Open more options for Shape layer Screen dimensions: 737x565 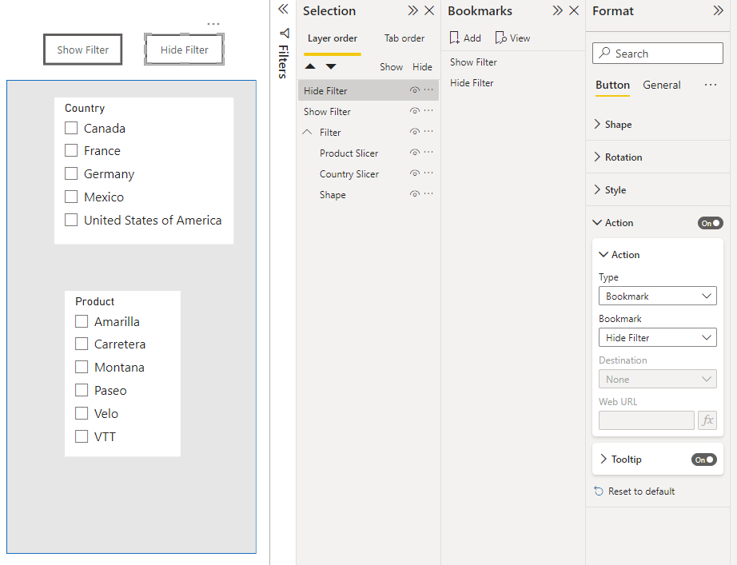[x=428, y=193]
